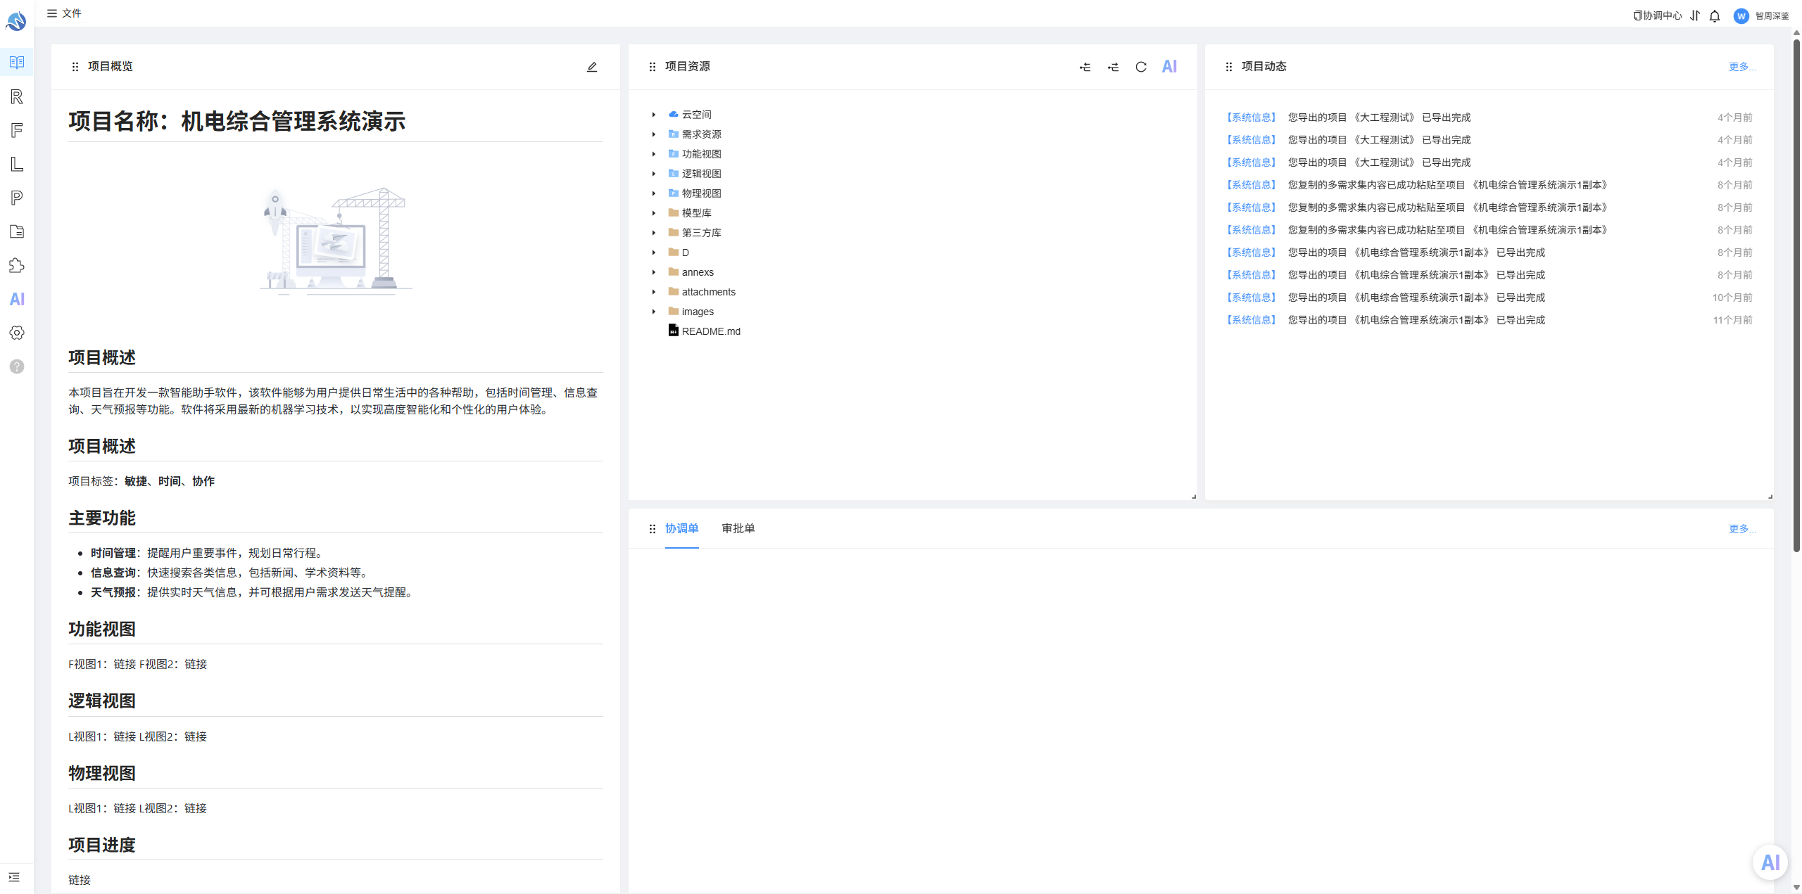
Task: Open the AI assistant in left sidebar
Action: click(x=17, y=299)
